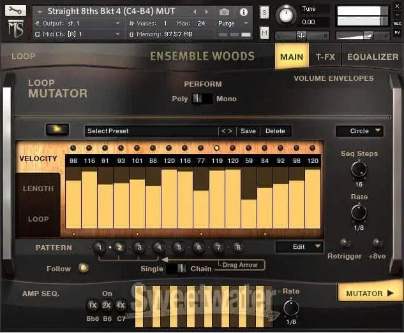
Task: Select pattern 1
Action: (100, 248)
